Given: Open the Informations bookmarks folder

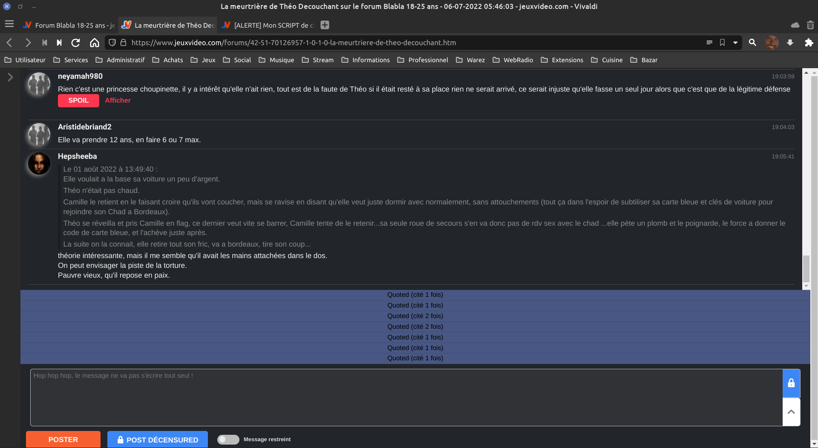Looking at the screenshot, I should click(366, 60).
